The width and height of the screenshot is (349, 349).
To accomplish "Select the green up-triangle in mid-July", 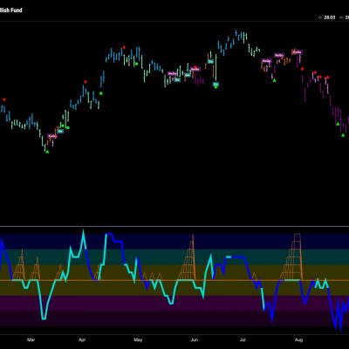I will click(x=274, y=80).
